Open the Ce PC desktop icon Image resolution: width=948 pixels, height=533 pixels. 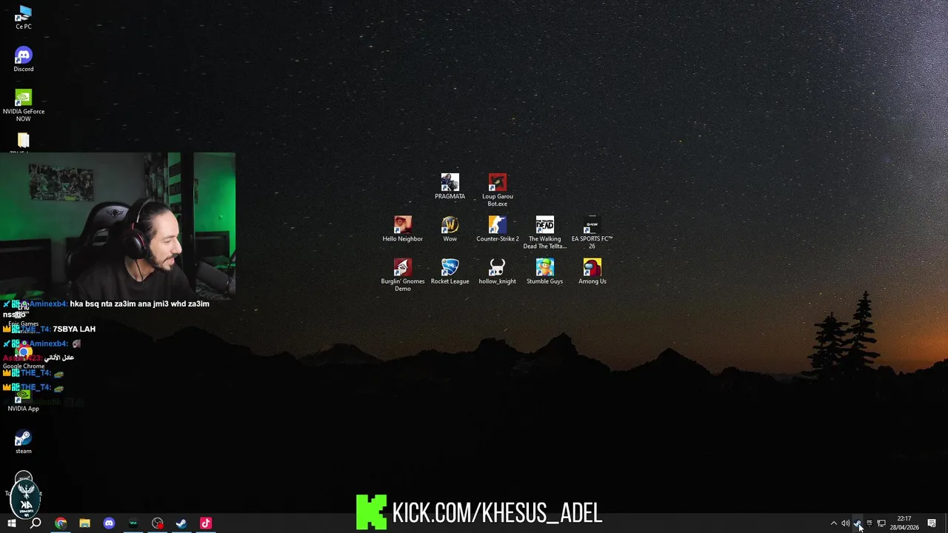(23, 18)
